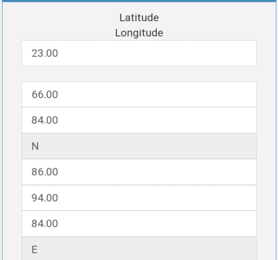Image resolution: width=278 pixels, height=260 pixels.
Task: Click the field just below 23.00
Action: coord(139,94)
